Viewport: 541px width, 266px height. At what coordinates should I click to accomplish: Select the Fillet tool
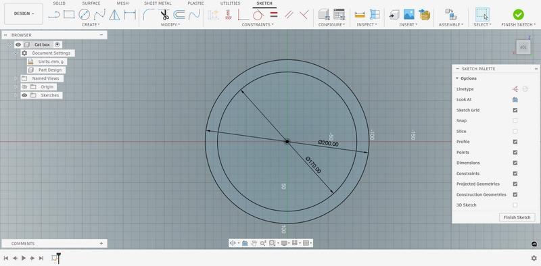pyautogui.click(x=148, y=14)
